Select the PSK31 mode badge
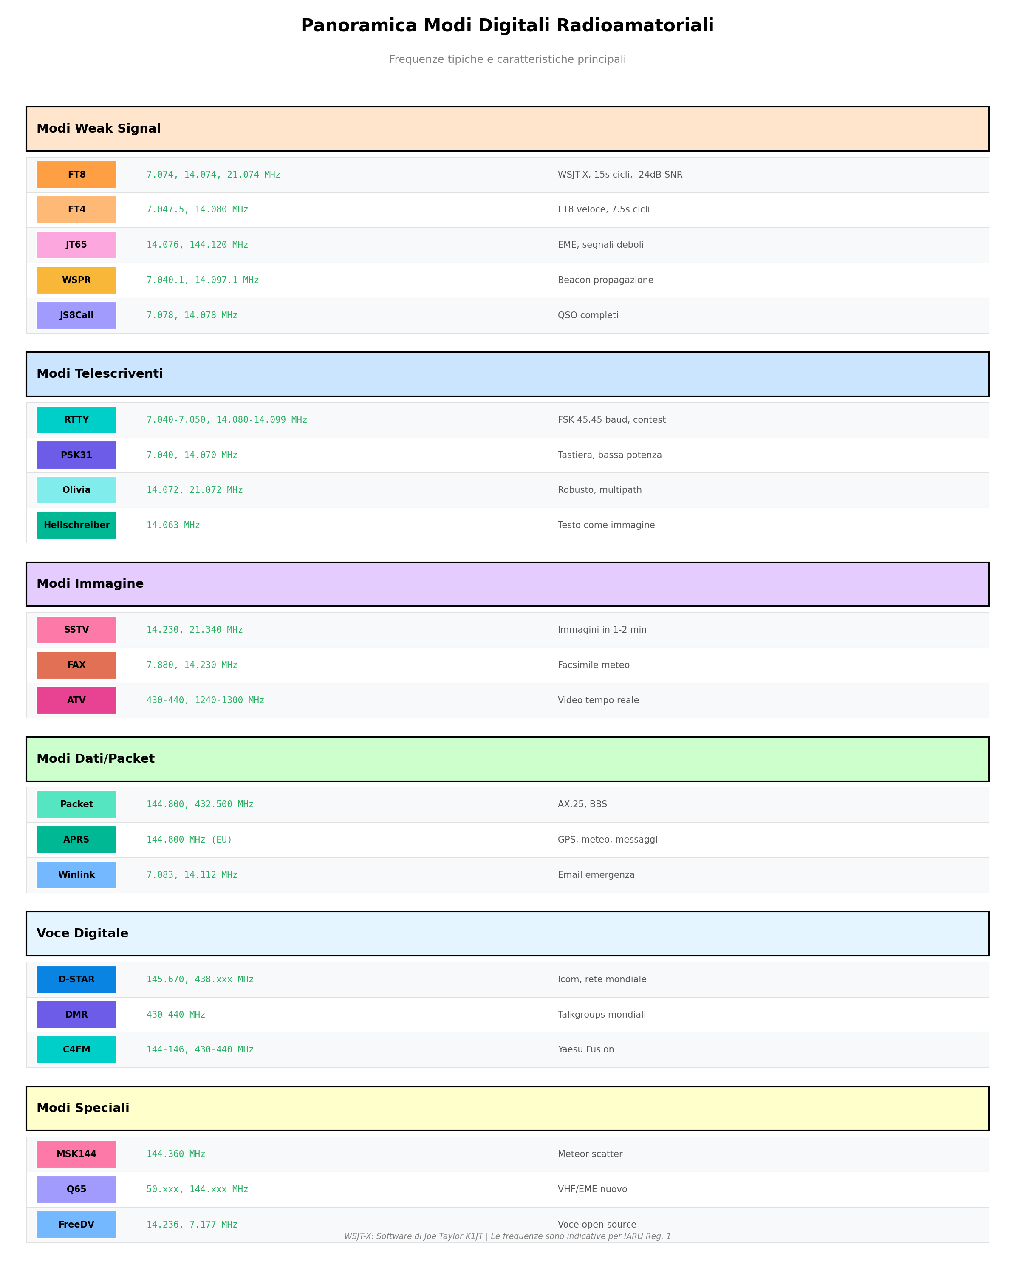The image size is (1015, 1270). click(76, 455)
